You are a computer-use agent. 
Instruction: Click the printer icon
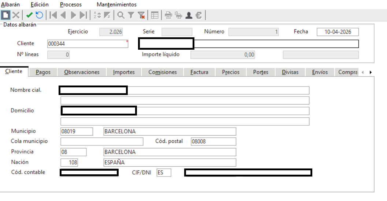[x=168, y=15]
